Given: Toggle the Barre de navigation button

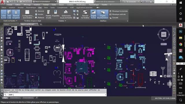Looking at the screenshot, I should [16, 14].
